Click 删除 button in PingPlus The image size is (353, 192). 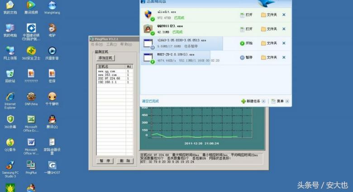[125, 161]
